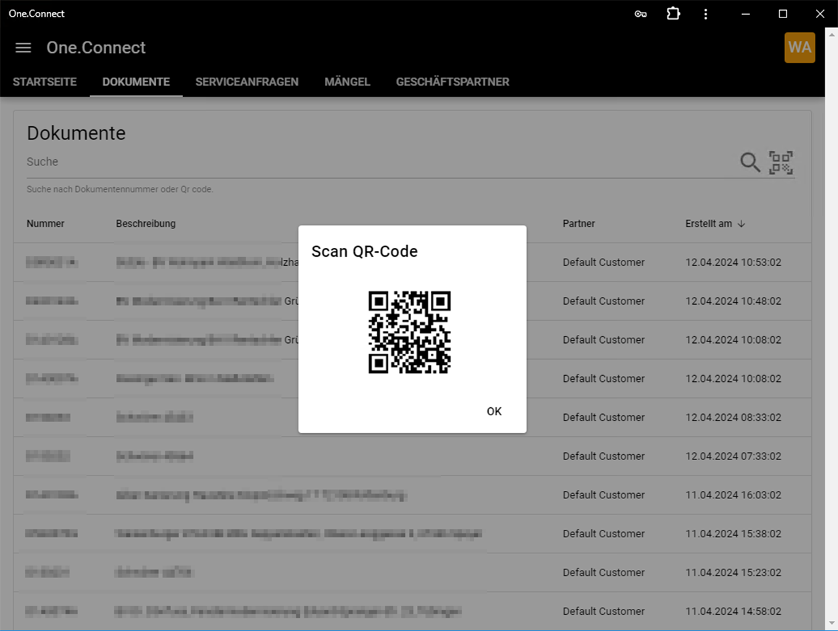Confirm the Scan QR-Code dialog with OK
This screenshot has width=838, height=631.
click(494, 411)
